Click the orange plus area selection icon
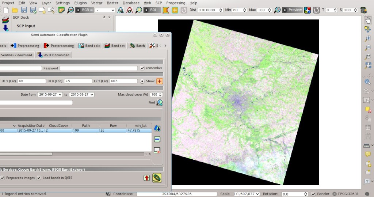The width and height of the screenshot is (374, 197). [159, 81]
